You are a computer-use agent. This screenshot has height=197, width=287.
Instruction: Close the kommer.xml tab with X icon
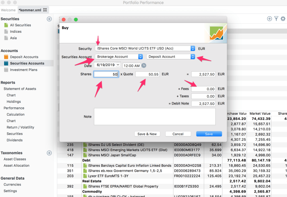(x=45, y=10)
